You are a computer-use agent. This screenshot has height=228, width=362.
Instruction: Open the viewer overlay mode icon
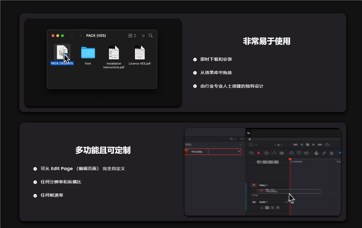(x=251, y=145)
